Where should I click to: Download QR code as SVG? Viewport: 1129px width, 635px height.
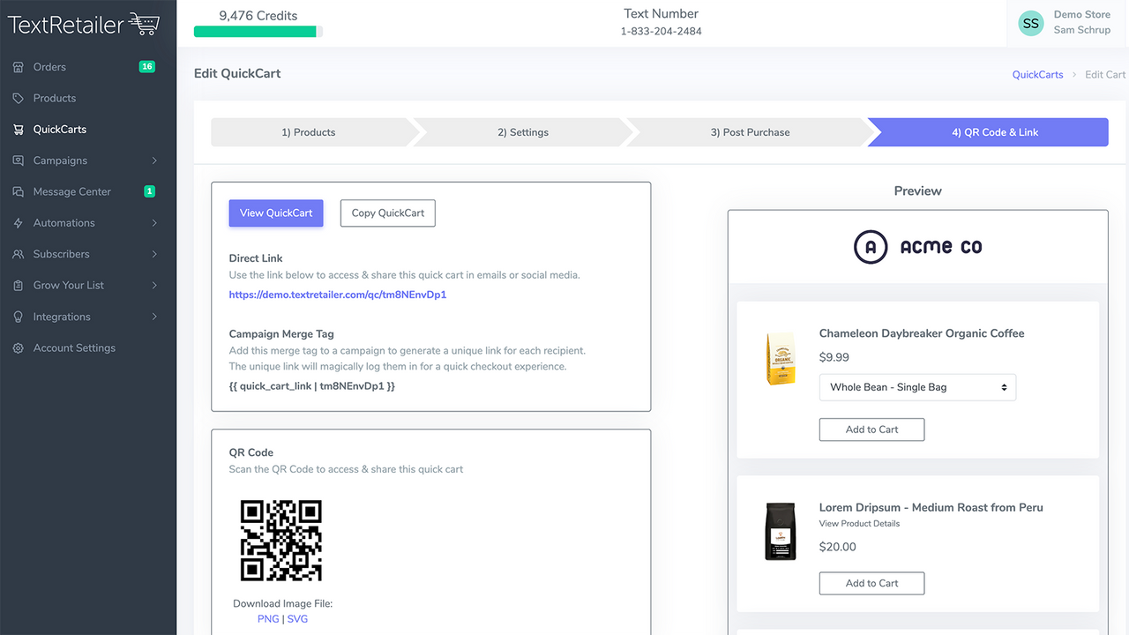point(297,619)
